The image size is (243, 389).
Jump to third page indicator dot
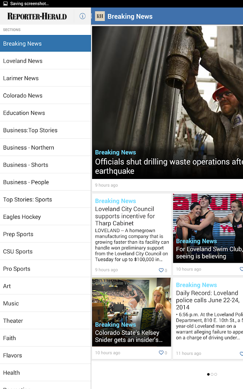pos(216,374)
